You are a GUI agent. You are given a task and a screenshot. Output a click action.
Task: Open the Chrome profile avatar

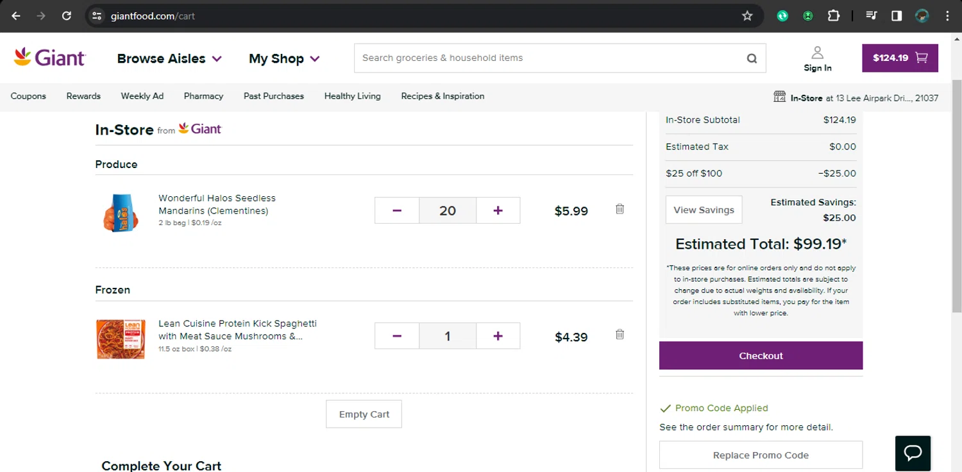click(922, 16)
